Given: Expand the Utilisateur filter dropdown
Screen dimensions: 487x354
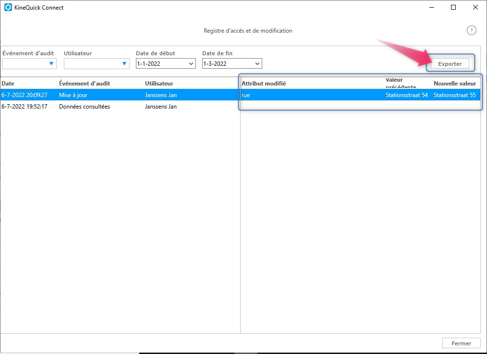Looking at the screenshot, I should 124,64.
